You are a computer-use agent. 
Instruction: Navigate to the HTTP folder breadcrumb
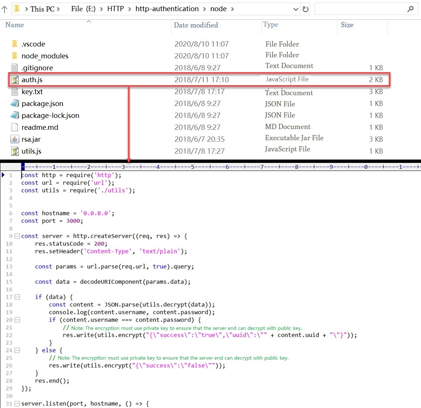pos(115,9)
